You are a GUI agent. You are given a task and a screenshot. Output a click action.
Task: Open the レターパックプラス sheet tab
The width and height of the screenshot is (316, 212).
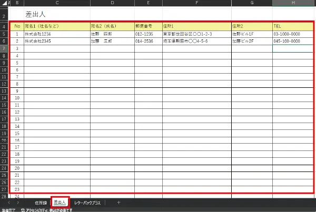(x=91, y=203)
